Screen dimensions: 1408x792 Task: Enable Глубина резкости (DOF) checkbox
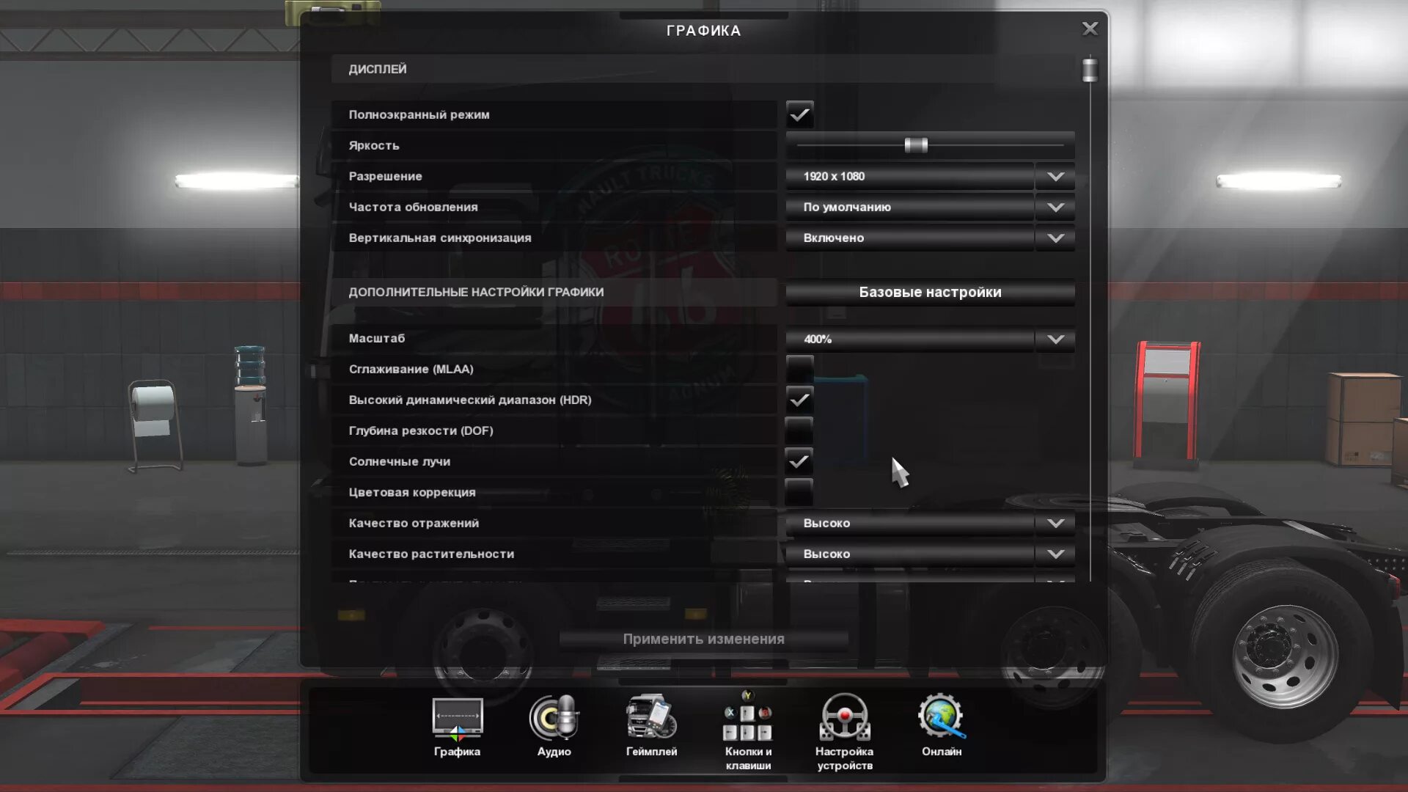[799, 430]
